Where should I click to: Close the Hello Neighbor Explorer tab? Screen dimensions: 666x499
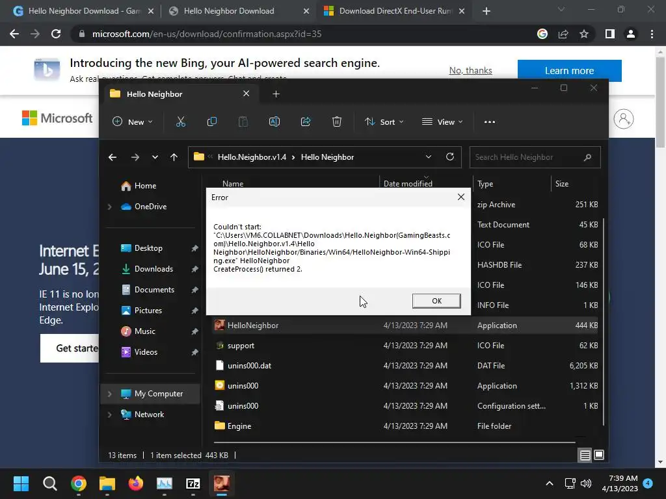click(246, 94)
